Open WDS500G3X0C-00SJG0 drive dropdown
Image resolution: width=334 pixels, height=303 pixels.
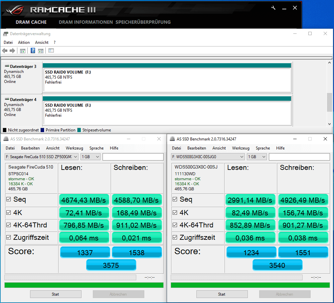[x=208, y=157]
